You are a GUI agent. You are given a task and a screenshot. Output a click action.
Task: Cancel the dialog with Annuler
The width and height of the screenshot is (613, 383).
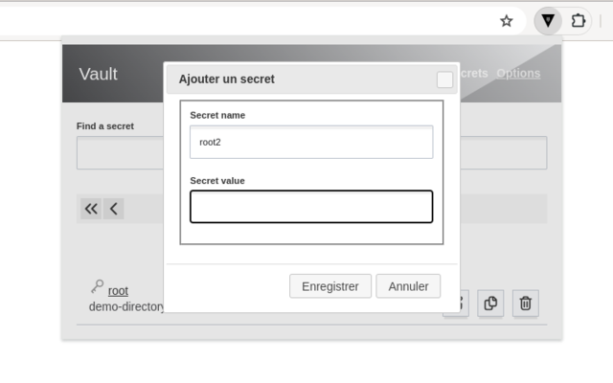pyautogui.click(x=408, y=286)
